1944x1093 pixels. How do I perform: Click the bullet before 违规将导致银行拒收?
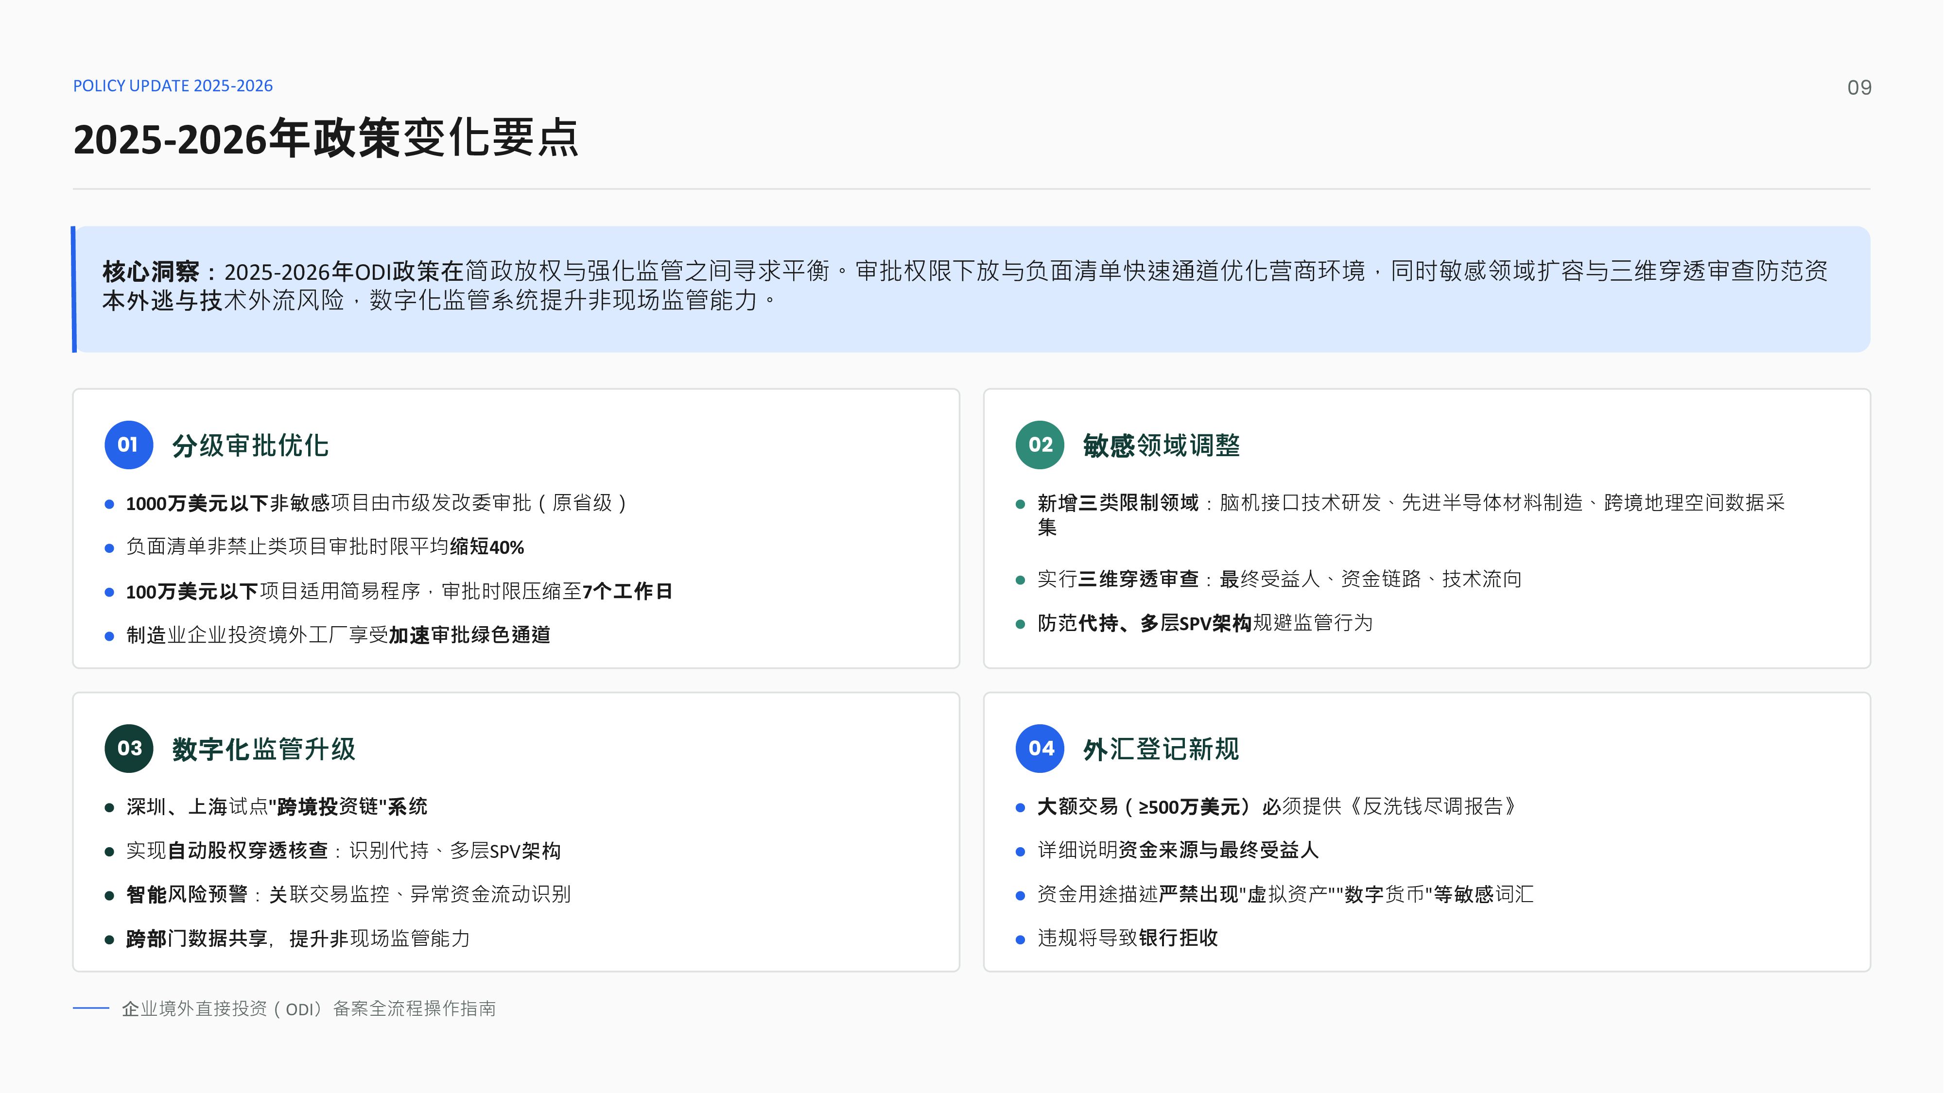click(1020, 940)
